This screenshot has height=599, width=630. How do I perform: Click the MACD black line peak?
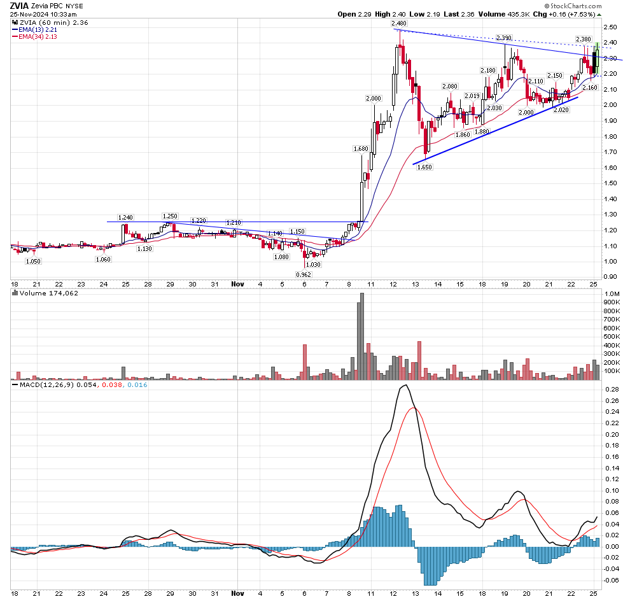click(x=402, y=386)
